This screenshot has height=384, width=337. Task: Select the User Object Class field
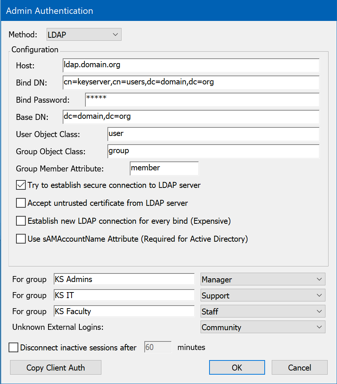click(x=213, y=134)
